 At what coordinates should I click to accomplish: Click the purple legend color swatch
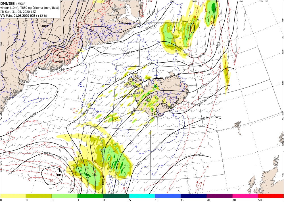tap(219, 196)
